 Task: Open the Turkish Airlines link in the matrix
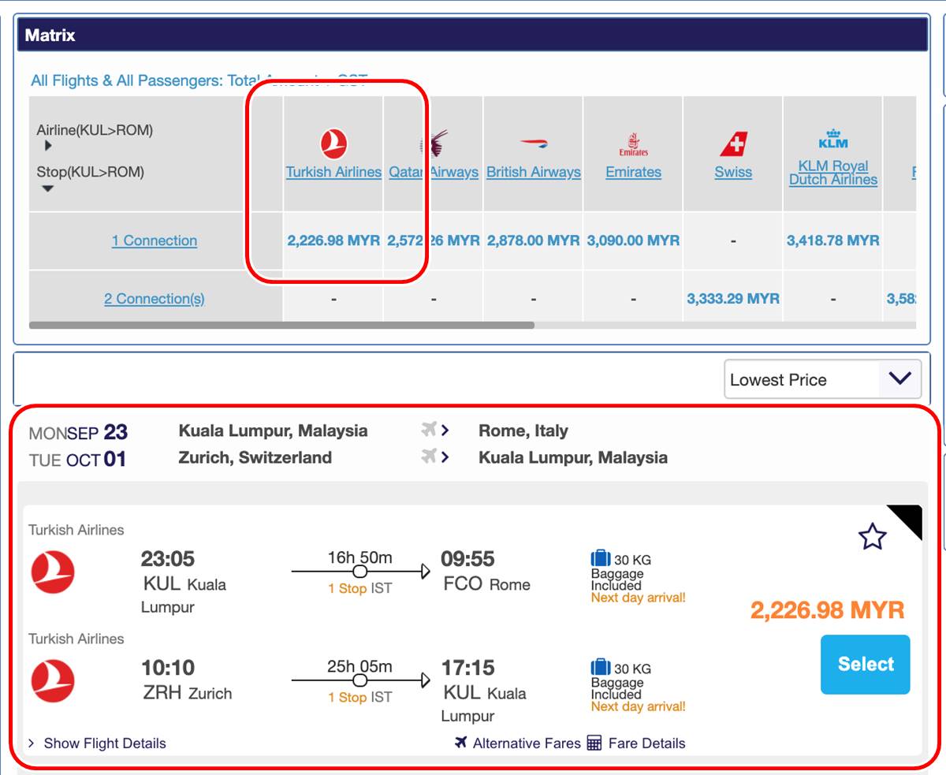pos(333,172)
